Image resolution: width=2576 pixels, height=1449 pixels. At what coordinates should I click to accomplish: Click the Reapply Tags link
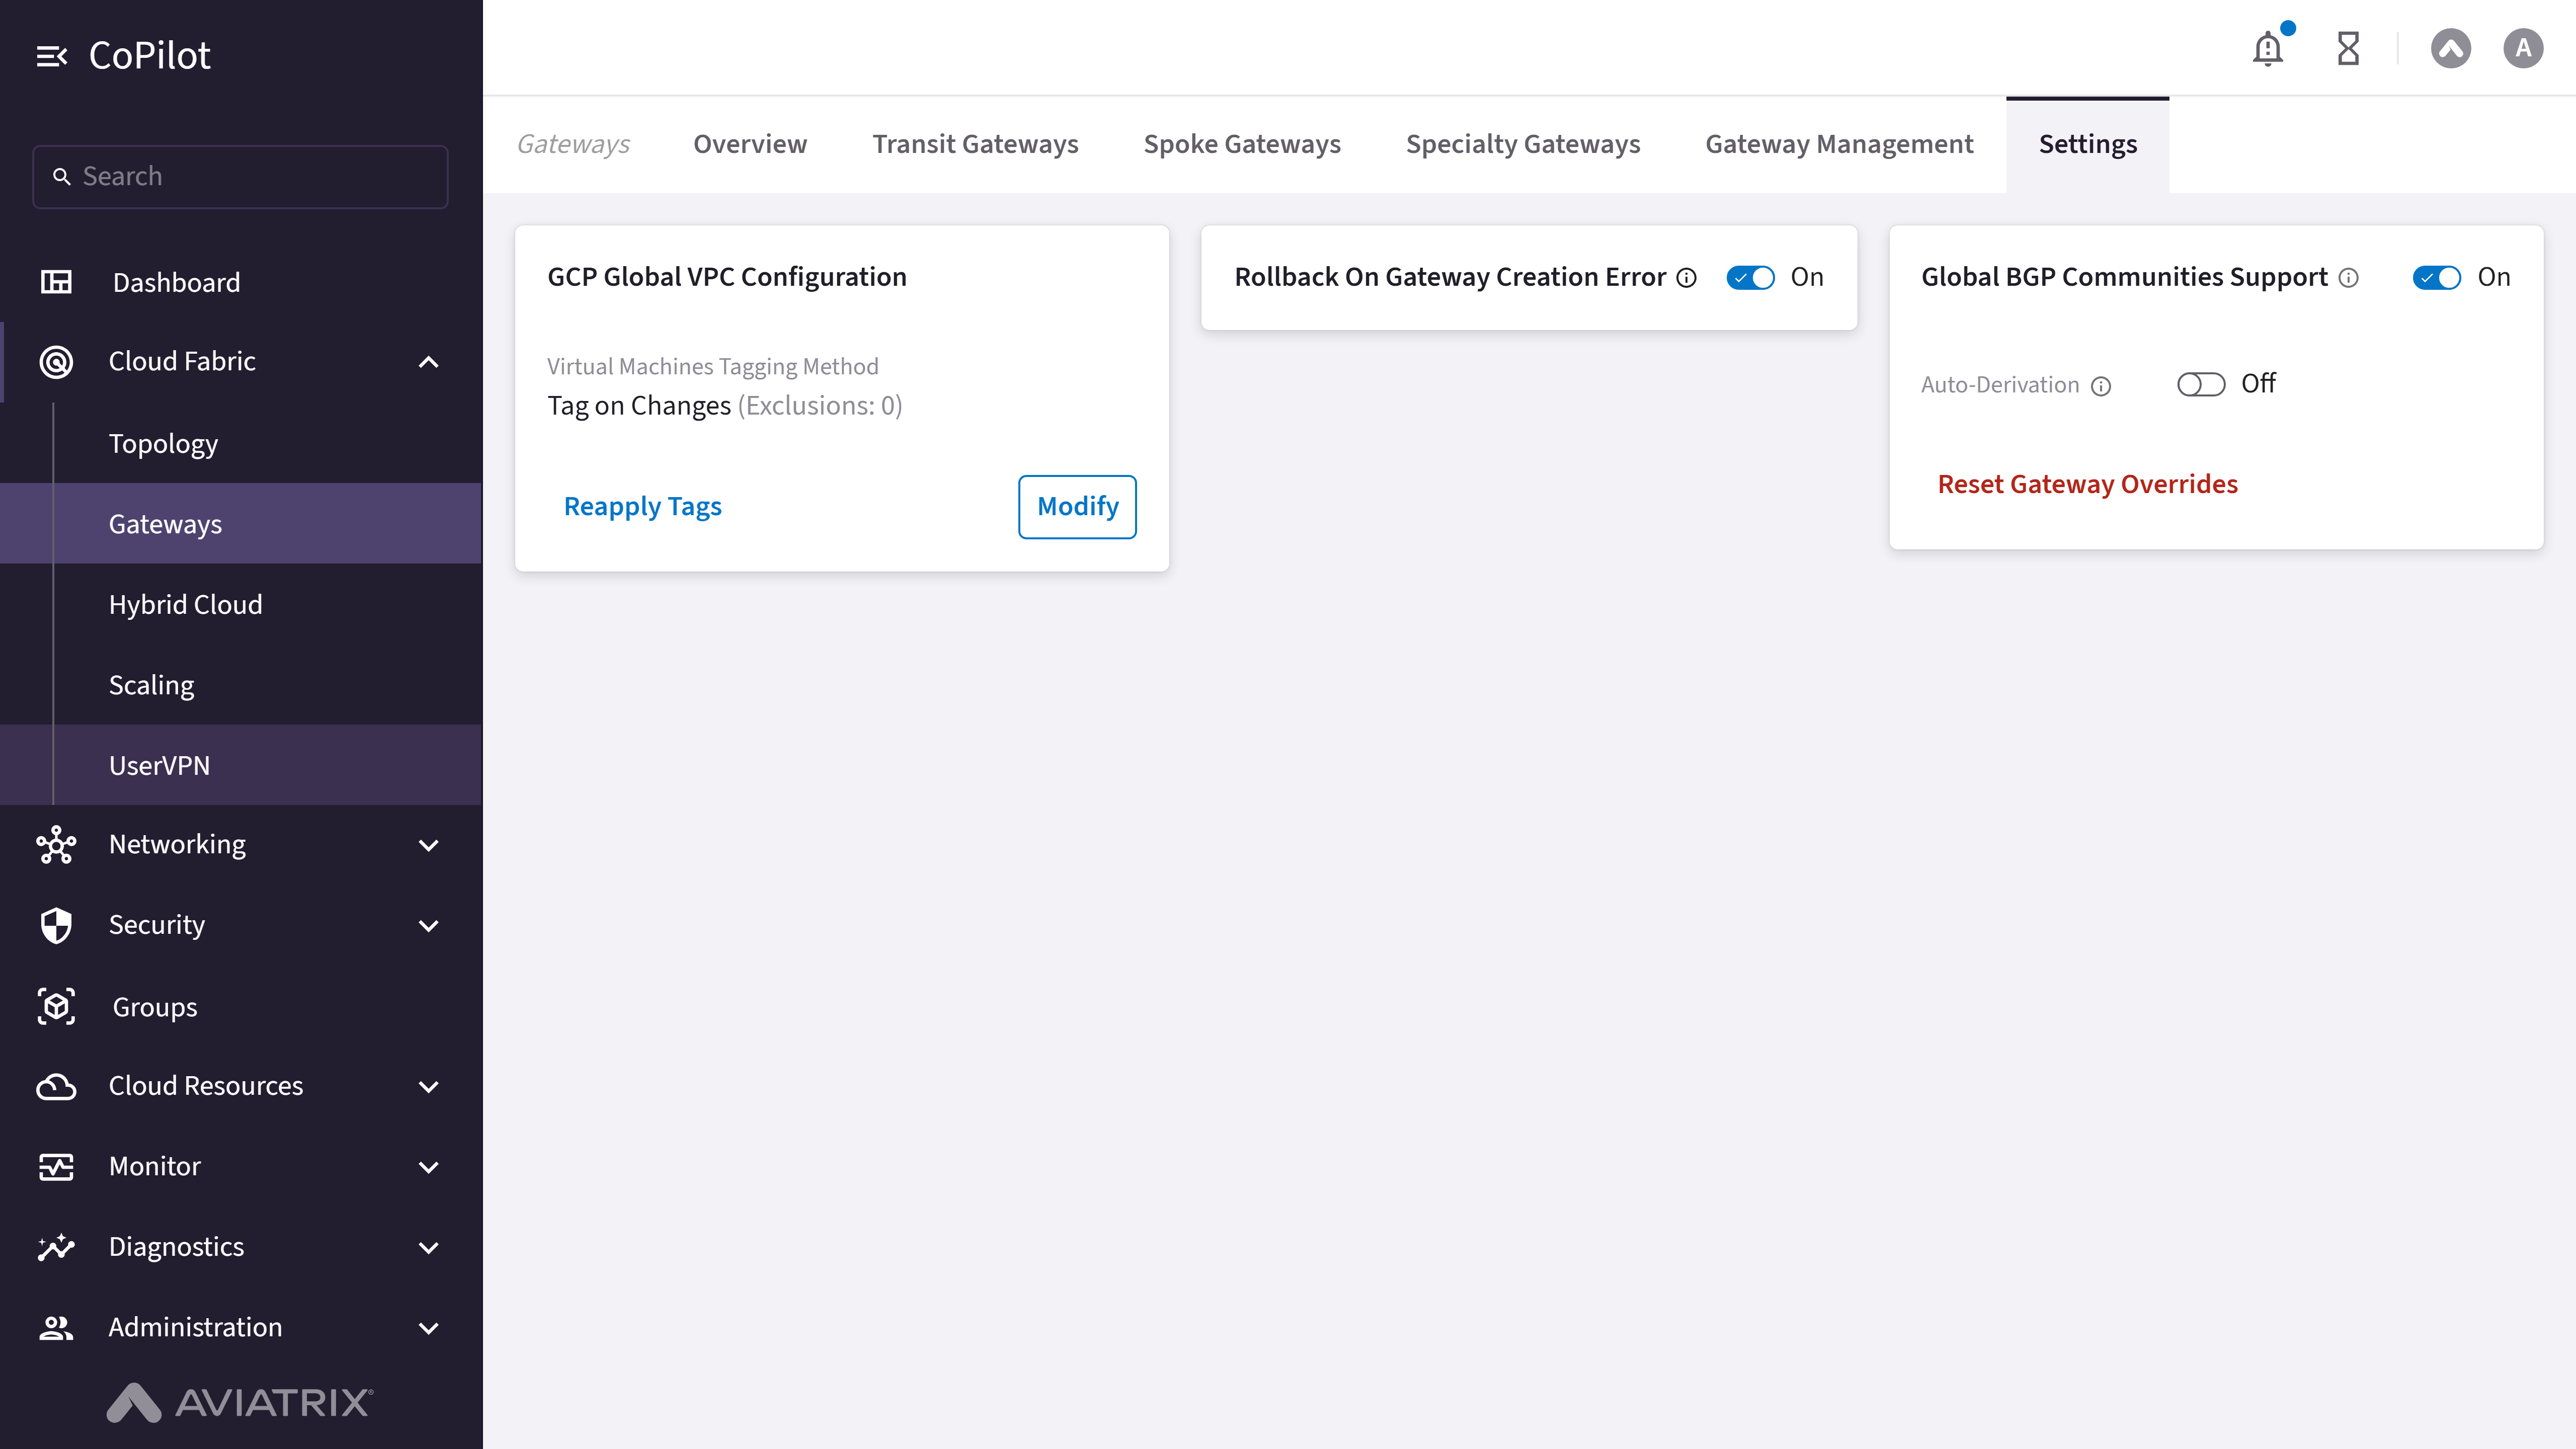coord(642,506)
